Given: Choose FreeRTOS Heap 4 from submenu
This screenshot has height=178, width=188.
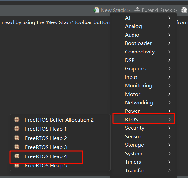Looking at the screenshot, I should 60,156.
